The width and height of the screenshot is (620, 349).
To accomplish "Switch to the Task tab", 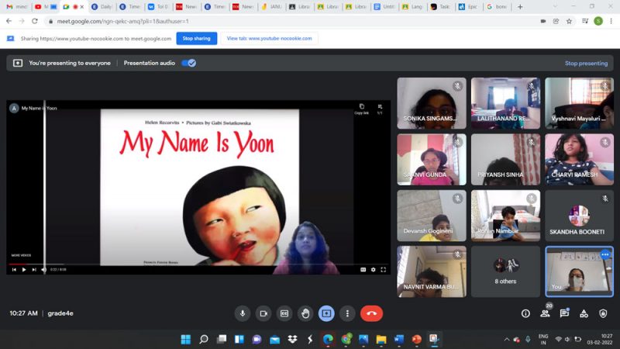I will pyautogui.click(x=440, y=7).
